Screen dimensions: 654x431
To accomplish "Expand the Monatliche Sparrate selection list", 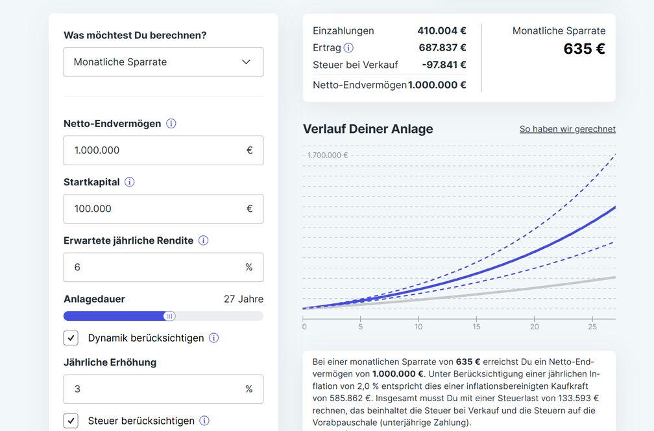I will 163,61.
